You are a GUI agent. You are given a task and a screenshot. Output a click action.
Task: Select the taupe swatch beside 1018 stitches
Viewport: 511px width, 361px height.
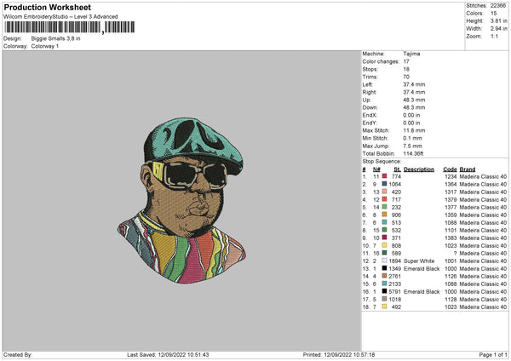pos(385,299)
